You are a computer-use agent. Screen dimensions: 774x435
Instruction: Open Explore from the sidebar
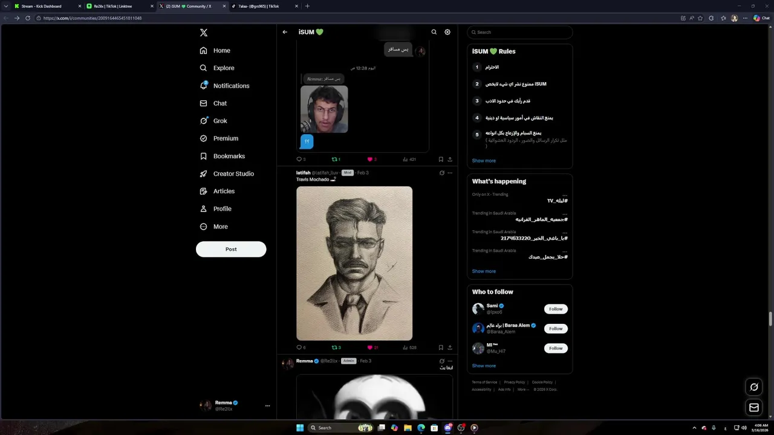[x=217, y=68]
